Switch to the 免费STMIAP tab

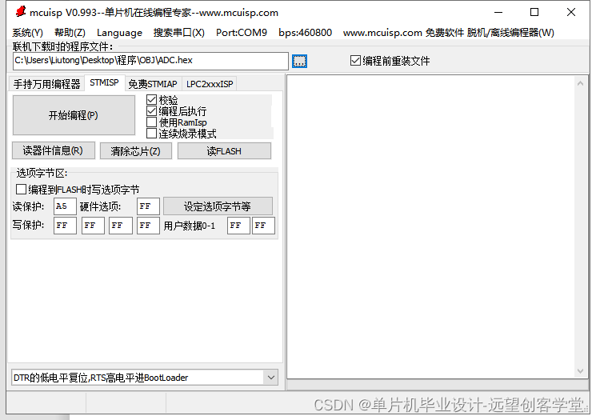153,84
